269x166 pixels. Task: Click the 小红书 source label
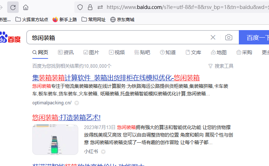(x=91, y=151)
